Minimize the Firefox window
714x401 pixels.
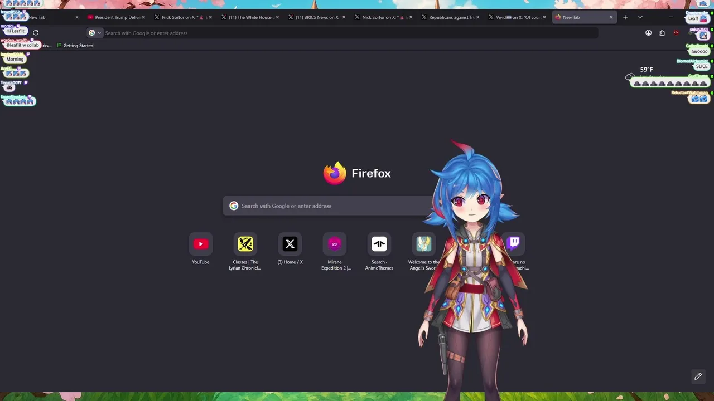(670, 17)
